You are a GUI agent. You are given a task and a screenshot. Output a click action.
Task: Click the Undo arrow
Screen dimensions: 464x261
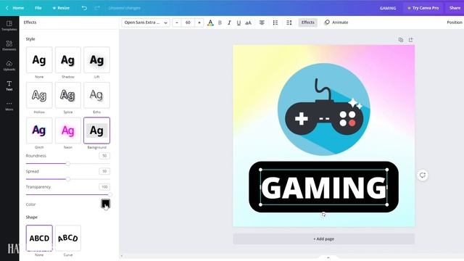(84, 8)
